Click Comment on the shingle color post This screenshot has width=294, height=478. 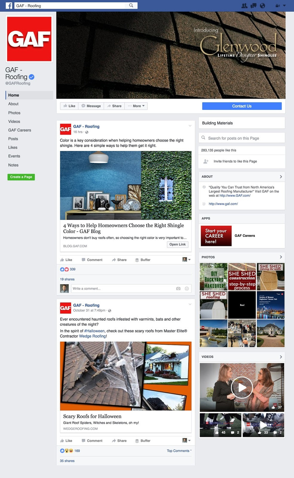click(92, 260)
